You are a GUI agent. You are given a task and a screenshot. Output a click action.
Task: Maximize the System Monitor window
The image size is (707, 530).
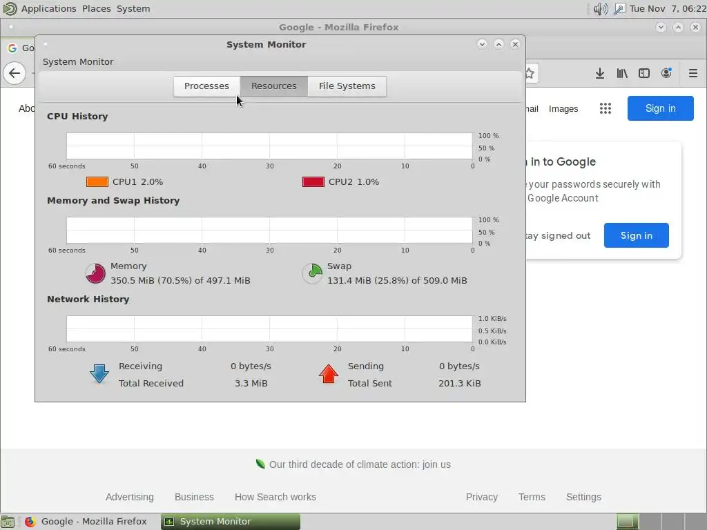pos(498,44)
